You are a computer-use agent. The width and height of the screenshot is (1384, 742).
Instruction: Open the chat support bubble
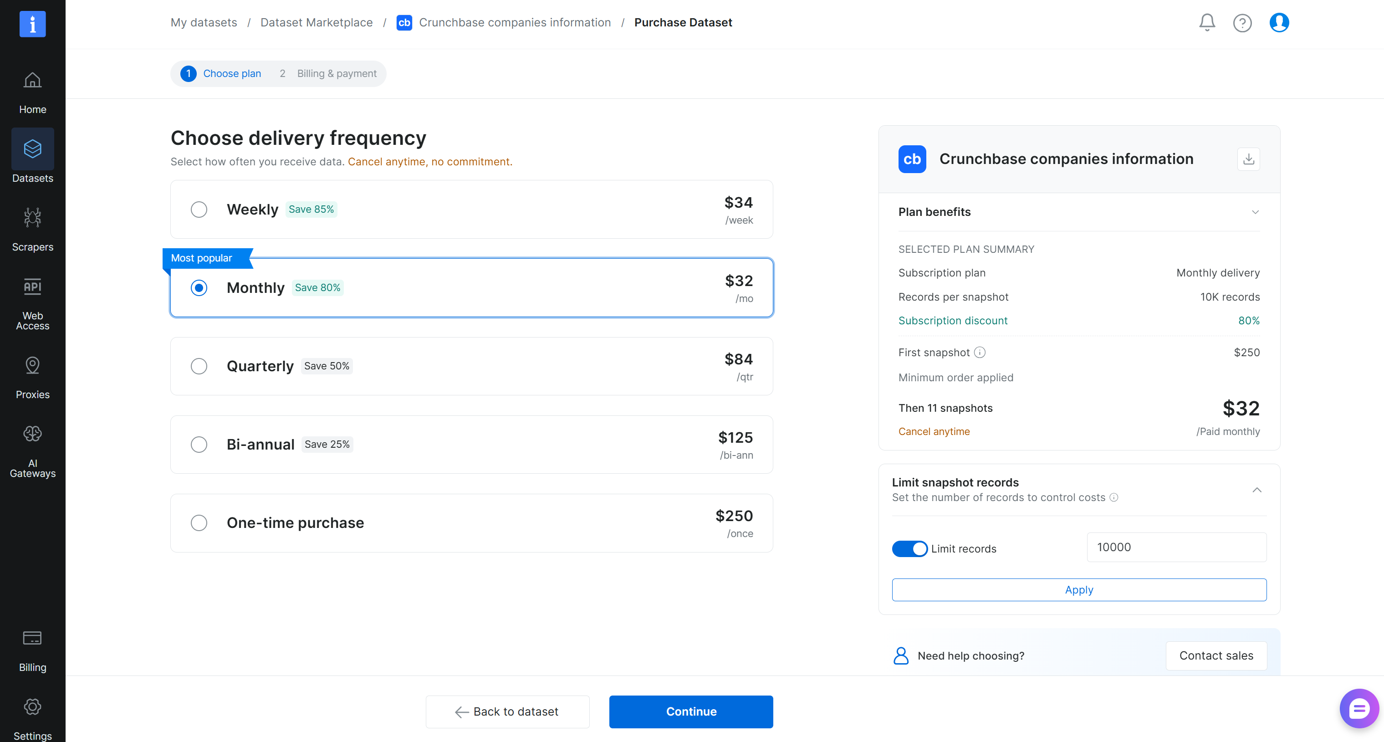point(1359,708)
